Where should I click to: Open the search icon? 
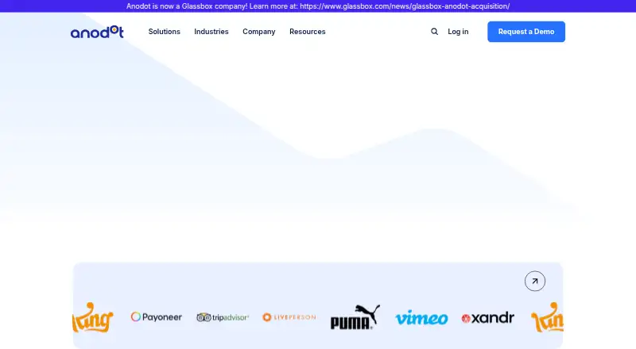point(434,32)
